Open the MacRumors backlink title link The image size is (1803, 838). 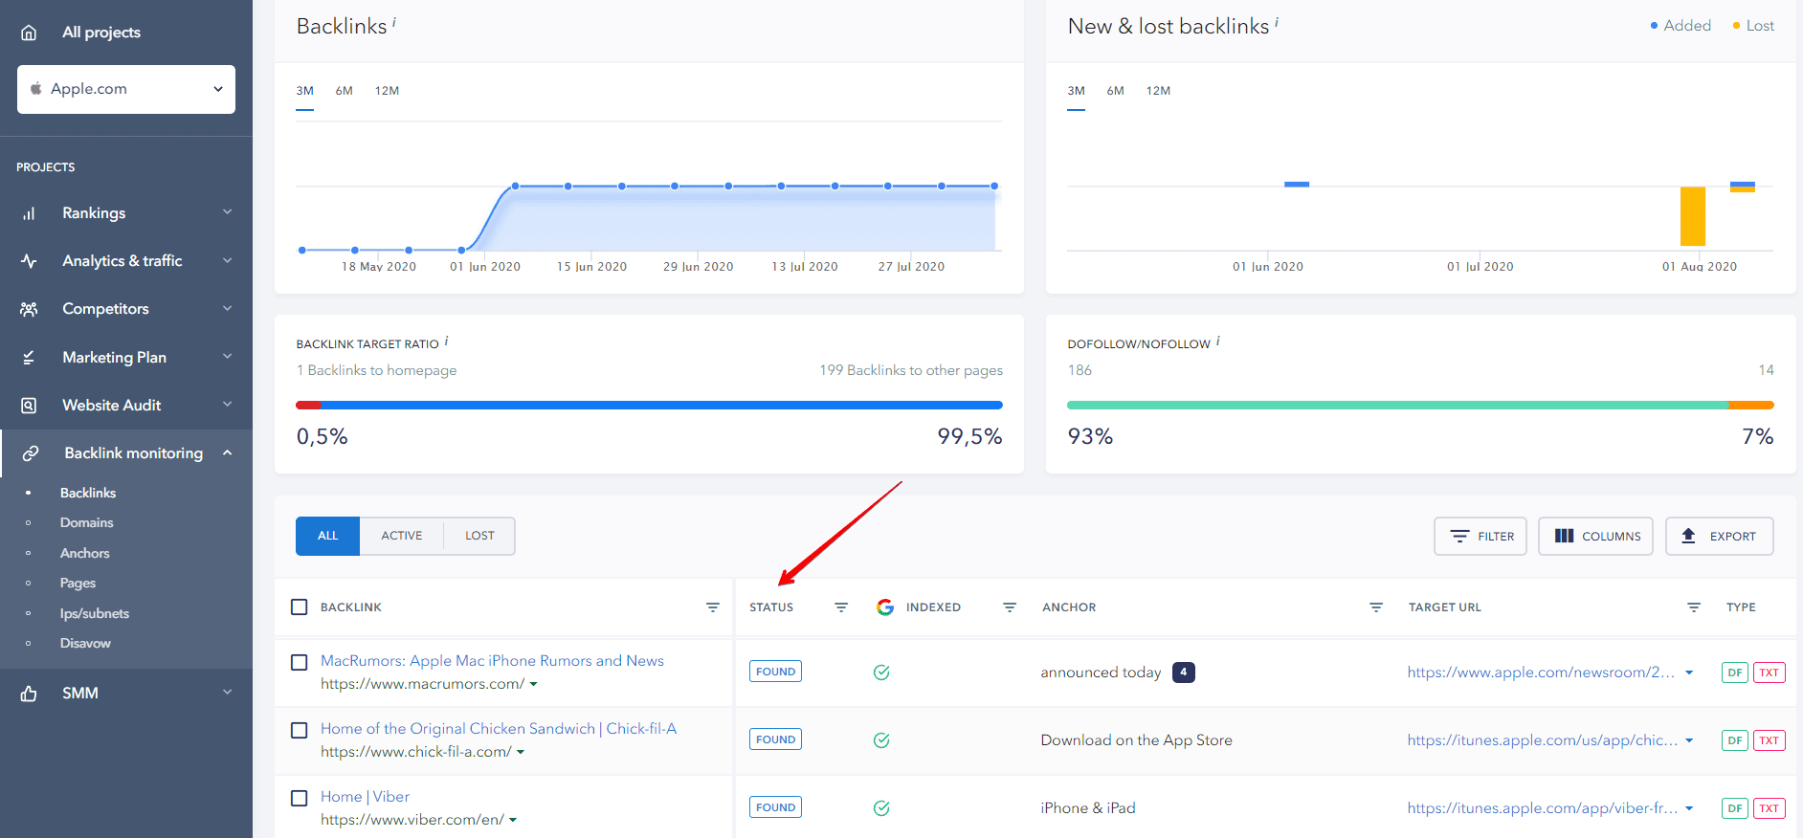point(492,661)
